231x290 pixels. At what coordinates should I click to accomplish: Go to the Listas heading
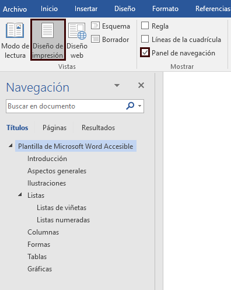point(36,195)
